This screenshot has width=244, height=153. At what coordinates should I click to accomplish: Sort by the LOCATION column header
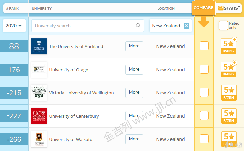tap(166, 9)
